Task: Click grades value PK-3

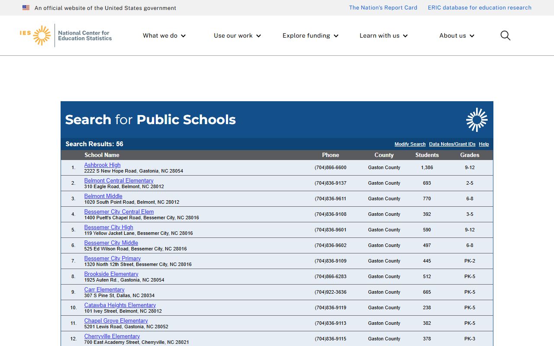Action: (x=470, y=339)
